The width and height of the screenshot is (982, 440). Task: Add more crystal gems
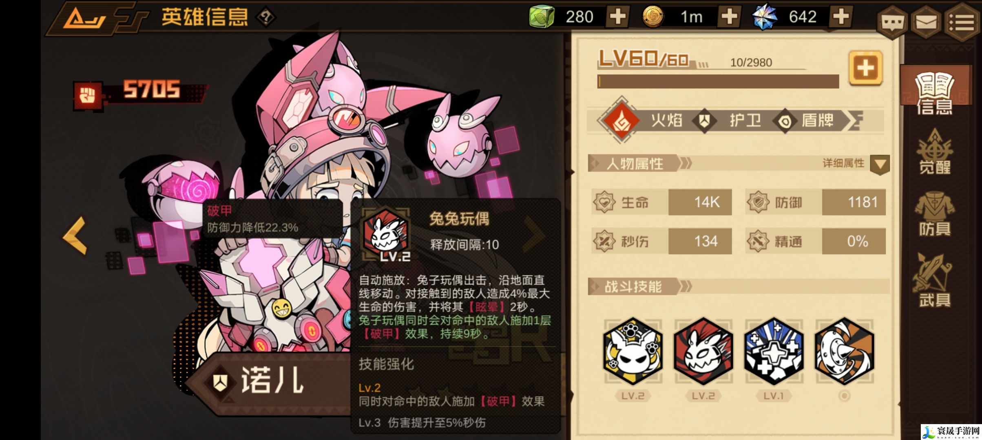point(841,17)
